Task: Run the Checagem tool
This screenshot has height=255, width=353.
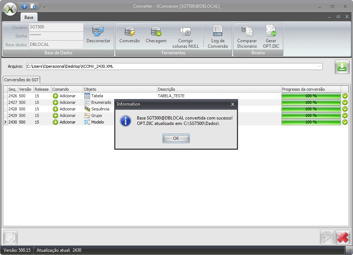Action: [x=156, y=32]
